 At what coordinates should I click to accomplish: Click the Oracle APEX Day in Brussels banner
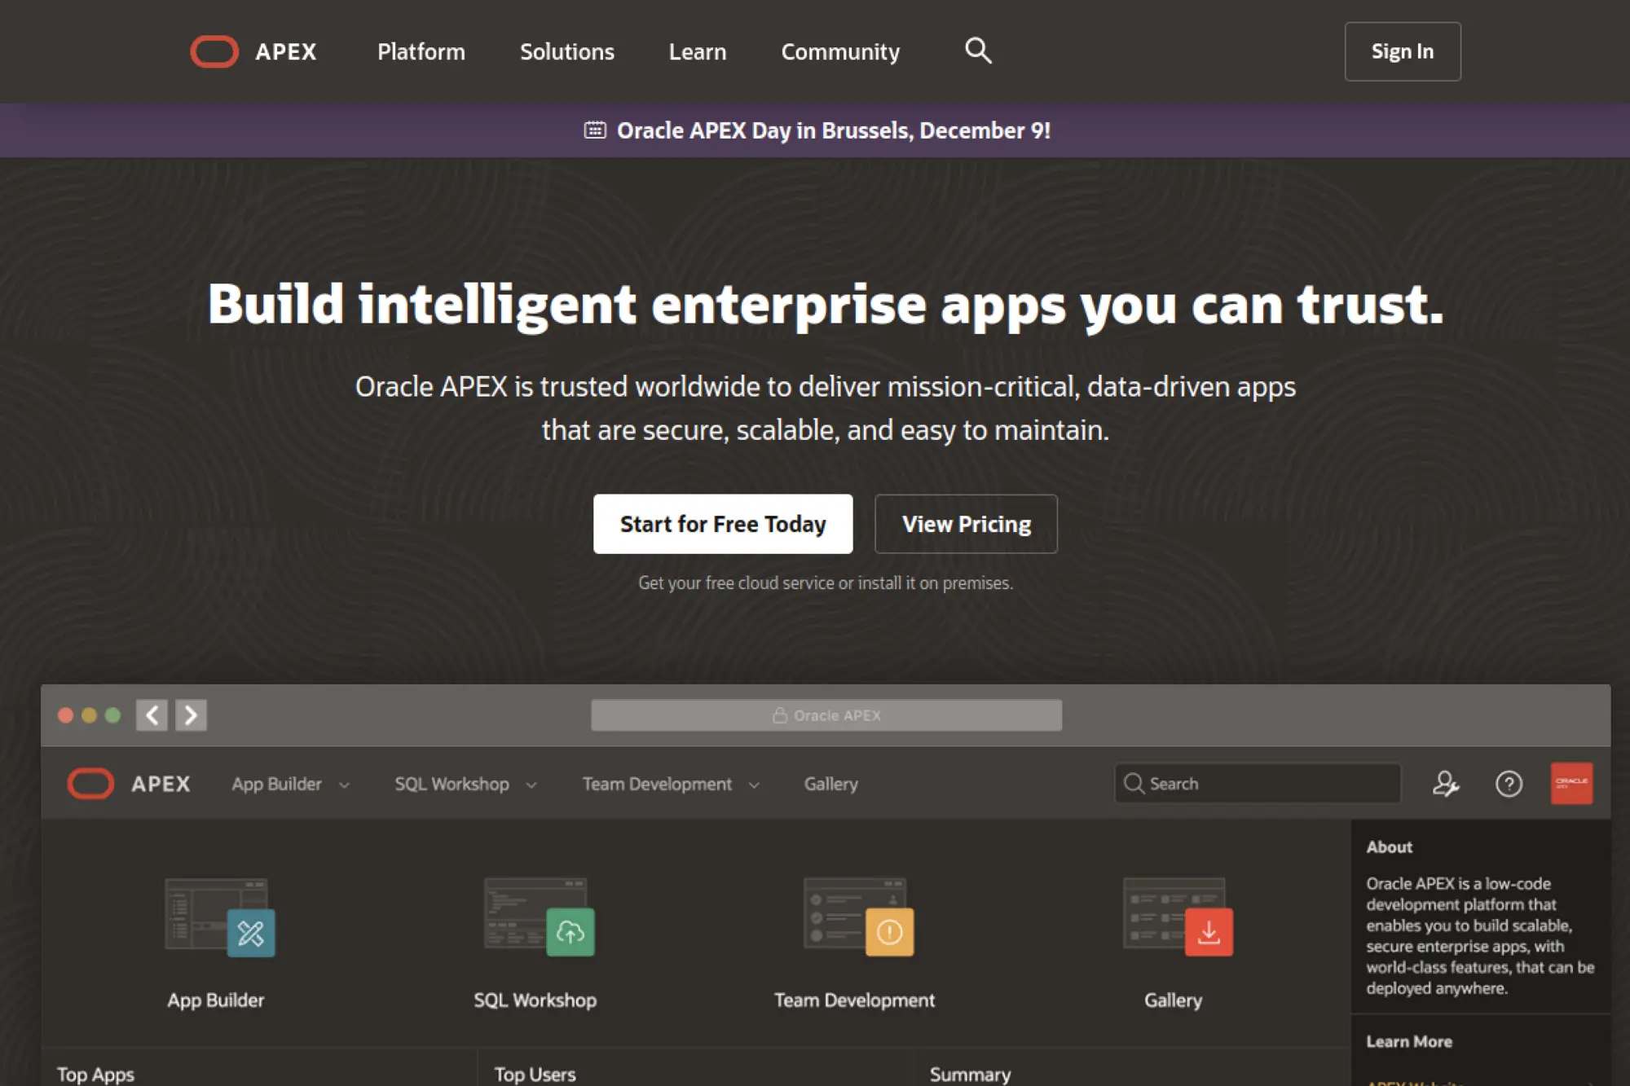[x=835, y=130]
